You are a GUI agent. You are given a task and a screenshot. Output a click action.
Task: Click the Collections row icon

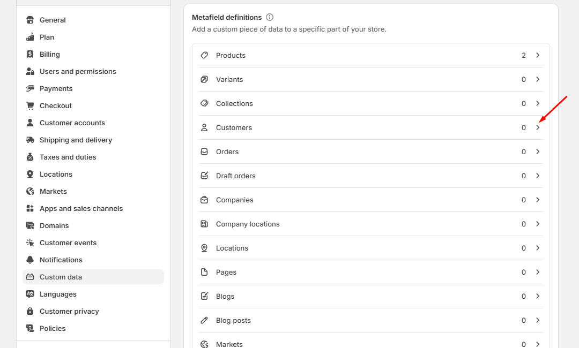(x=204, y=103)
